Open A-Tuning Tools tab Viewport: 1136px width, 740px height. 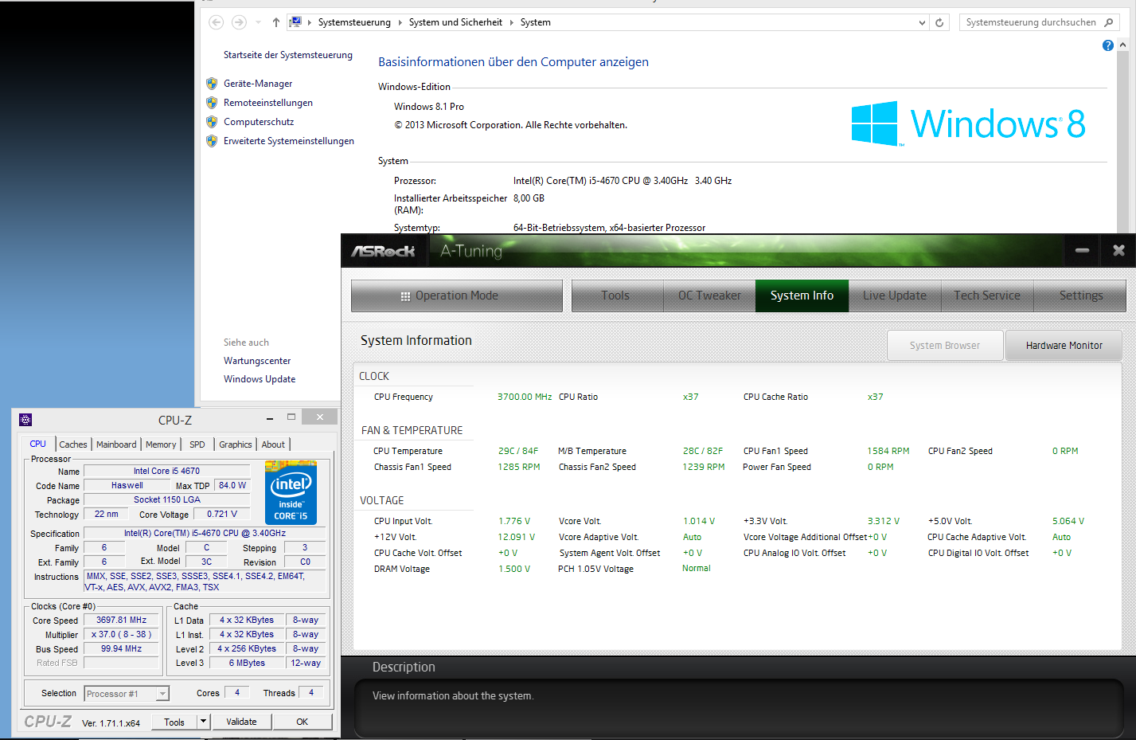pyautogui.click(x=617, y=296)
